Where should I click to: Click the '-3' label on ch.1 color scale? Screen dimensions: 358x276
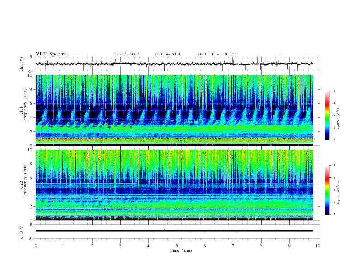point(334,91)
